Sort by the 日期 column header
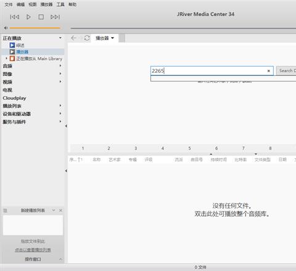 (282, 160)
